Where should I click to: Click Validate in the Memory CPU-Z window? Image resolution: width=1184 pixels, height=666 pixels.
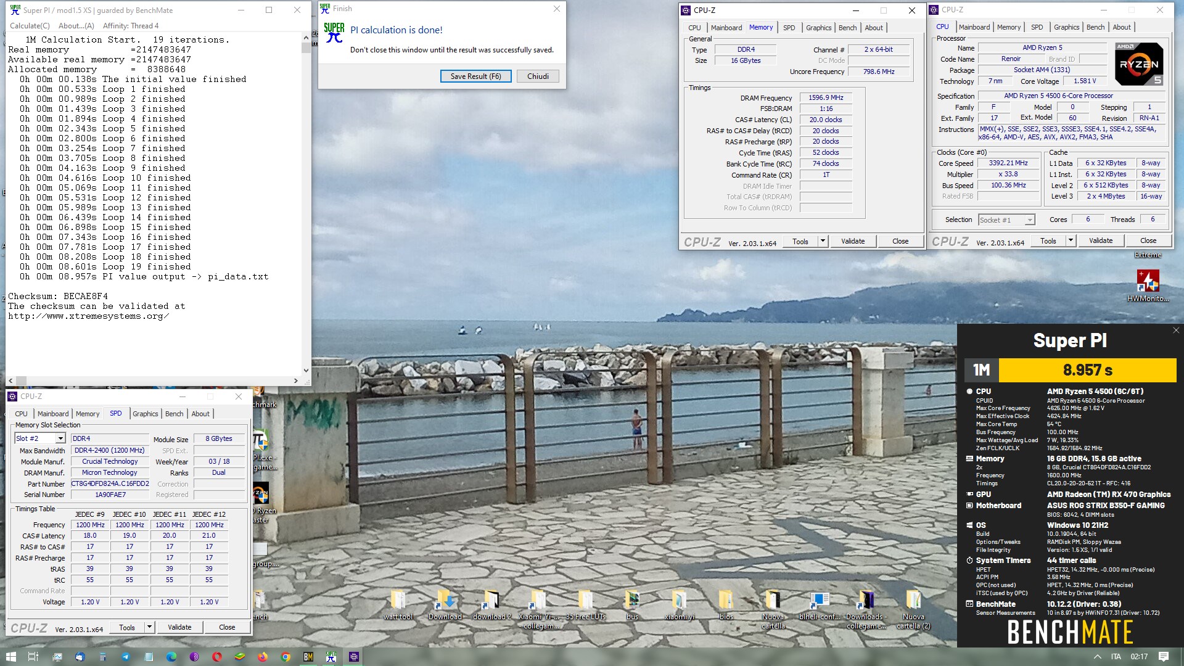click(853, 241)
